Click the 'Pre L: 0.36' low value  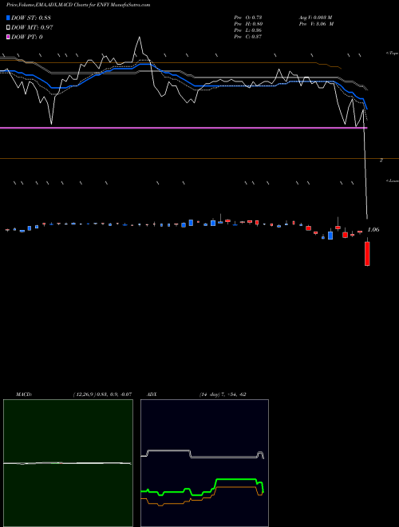pos(248,30)
